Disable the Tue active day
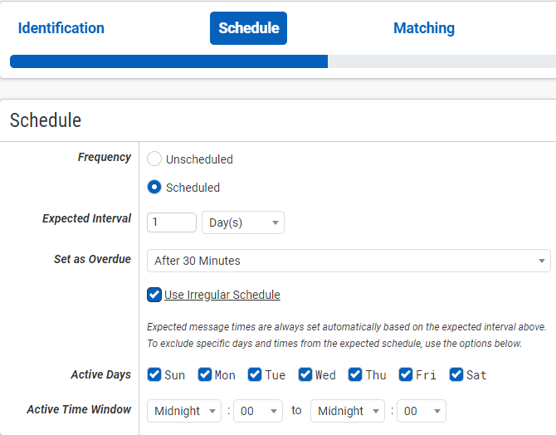 (255, 374)
